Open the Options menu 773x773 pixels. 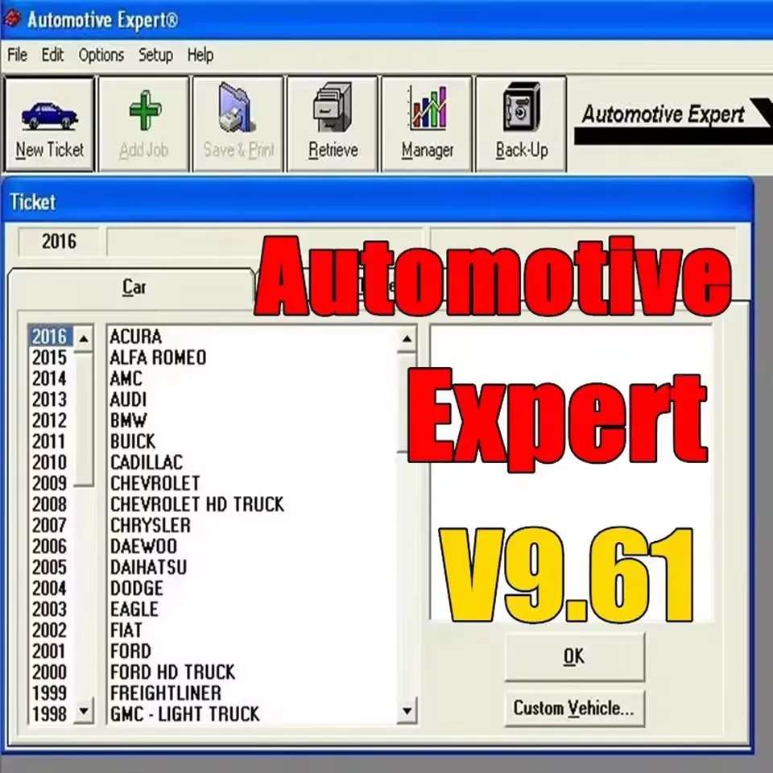[x=101, y=55]
